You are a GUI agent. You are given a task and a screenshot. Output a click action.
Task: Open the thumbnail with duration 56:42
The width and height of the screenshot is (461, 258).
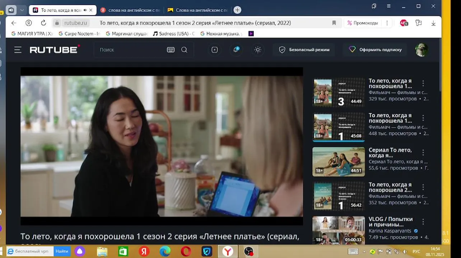tap(339, 196)
